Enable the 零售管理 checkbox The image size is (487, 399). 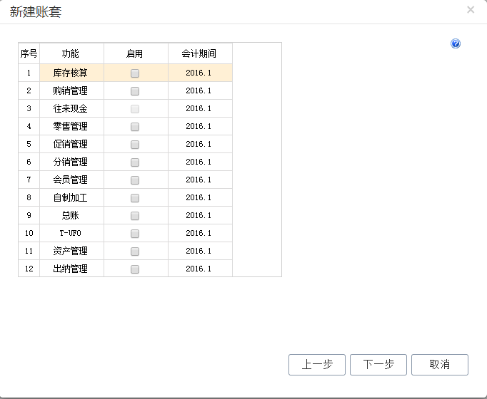tap(135, 127)
